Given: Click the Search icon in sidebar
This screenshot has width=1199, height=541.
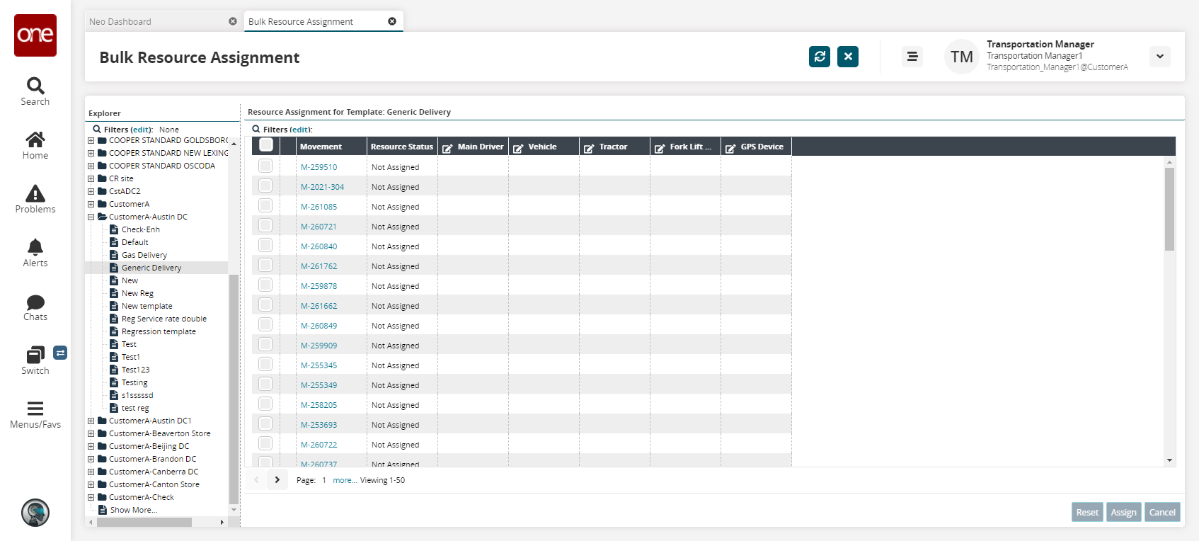Looking at the screenshot, I should tap(35, 86).
